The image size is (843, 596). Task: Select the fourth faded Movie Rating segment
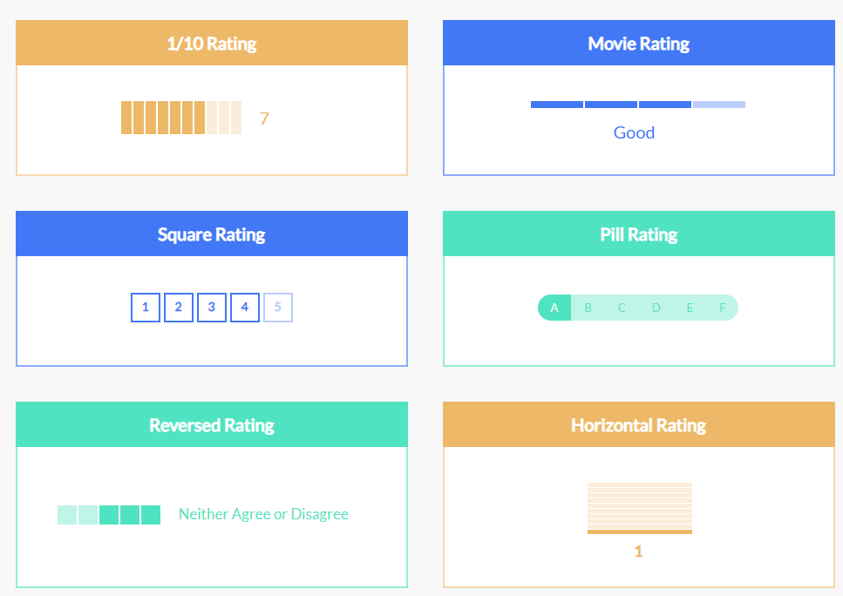(x=719, y=105)
